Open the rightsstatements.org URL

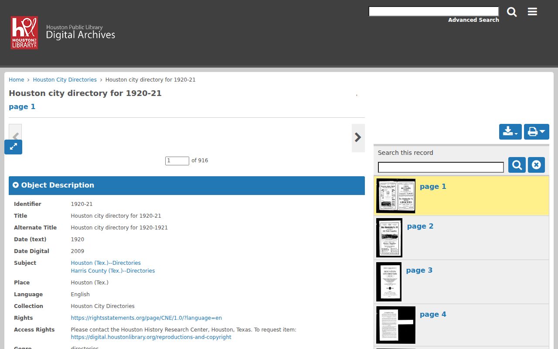[x=146, y=318]
